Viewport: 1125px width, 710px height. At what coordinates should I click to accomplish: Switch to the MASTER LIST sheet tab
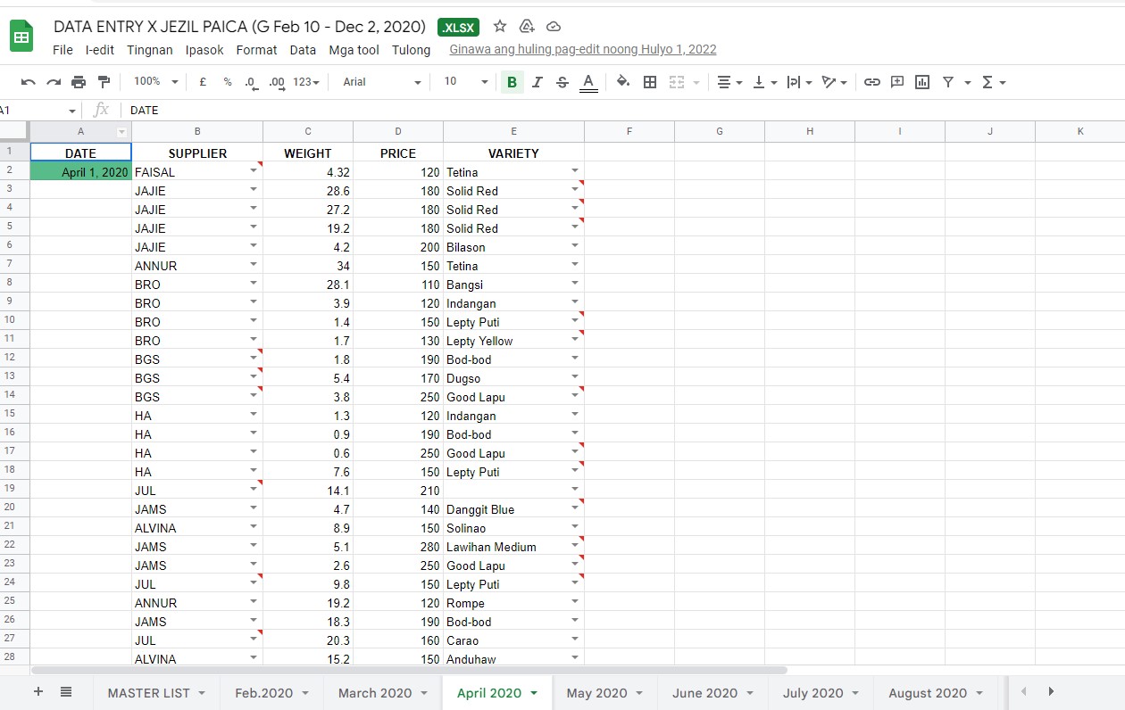pos(156,693)
